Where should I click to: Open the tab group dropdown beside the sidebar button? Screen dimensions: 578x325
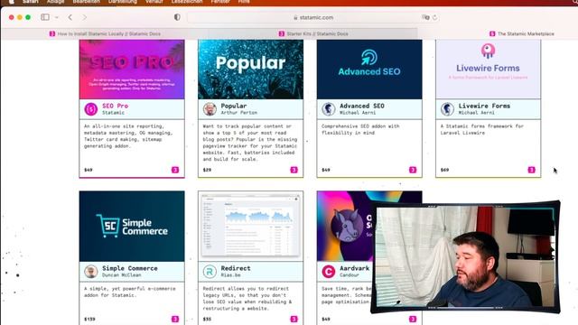56,17
